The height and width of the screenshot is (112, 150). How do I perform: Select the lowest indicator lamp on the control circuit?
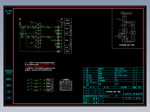tap(58, 51)
